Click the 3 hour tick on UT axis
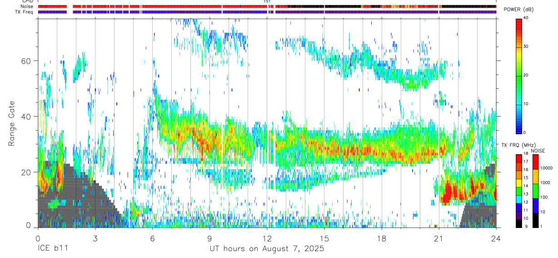558x258 pixels. [95, 238]
